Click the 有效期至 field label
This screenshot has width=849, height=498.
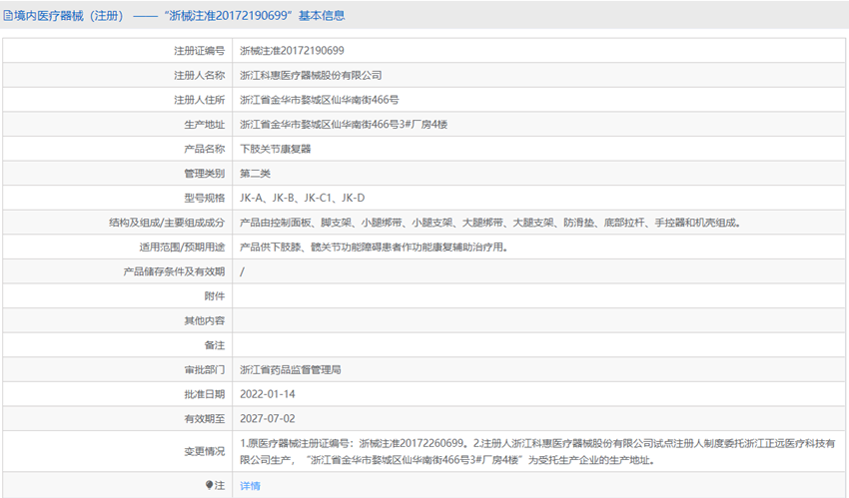(204, 419)
